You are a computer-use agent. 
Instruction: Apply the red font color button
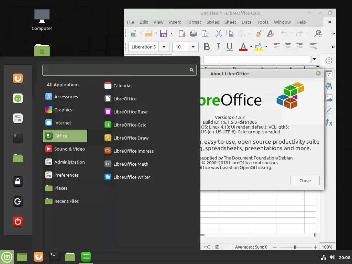[243, 47]
